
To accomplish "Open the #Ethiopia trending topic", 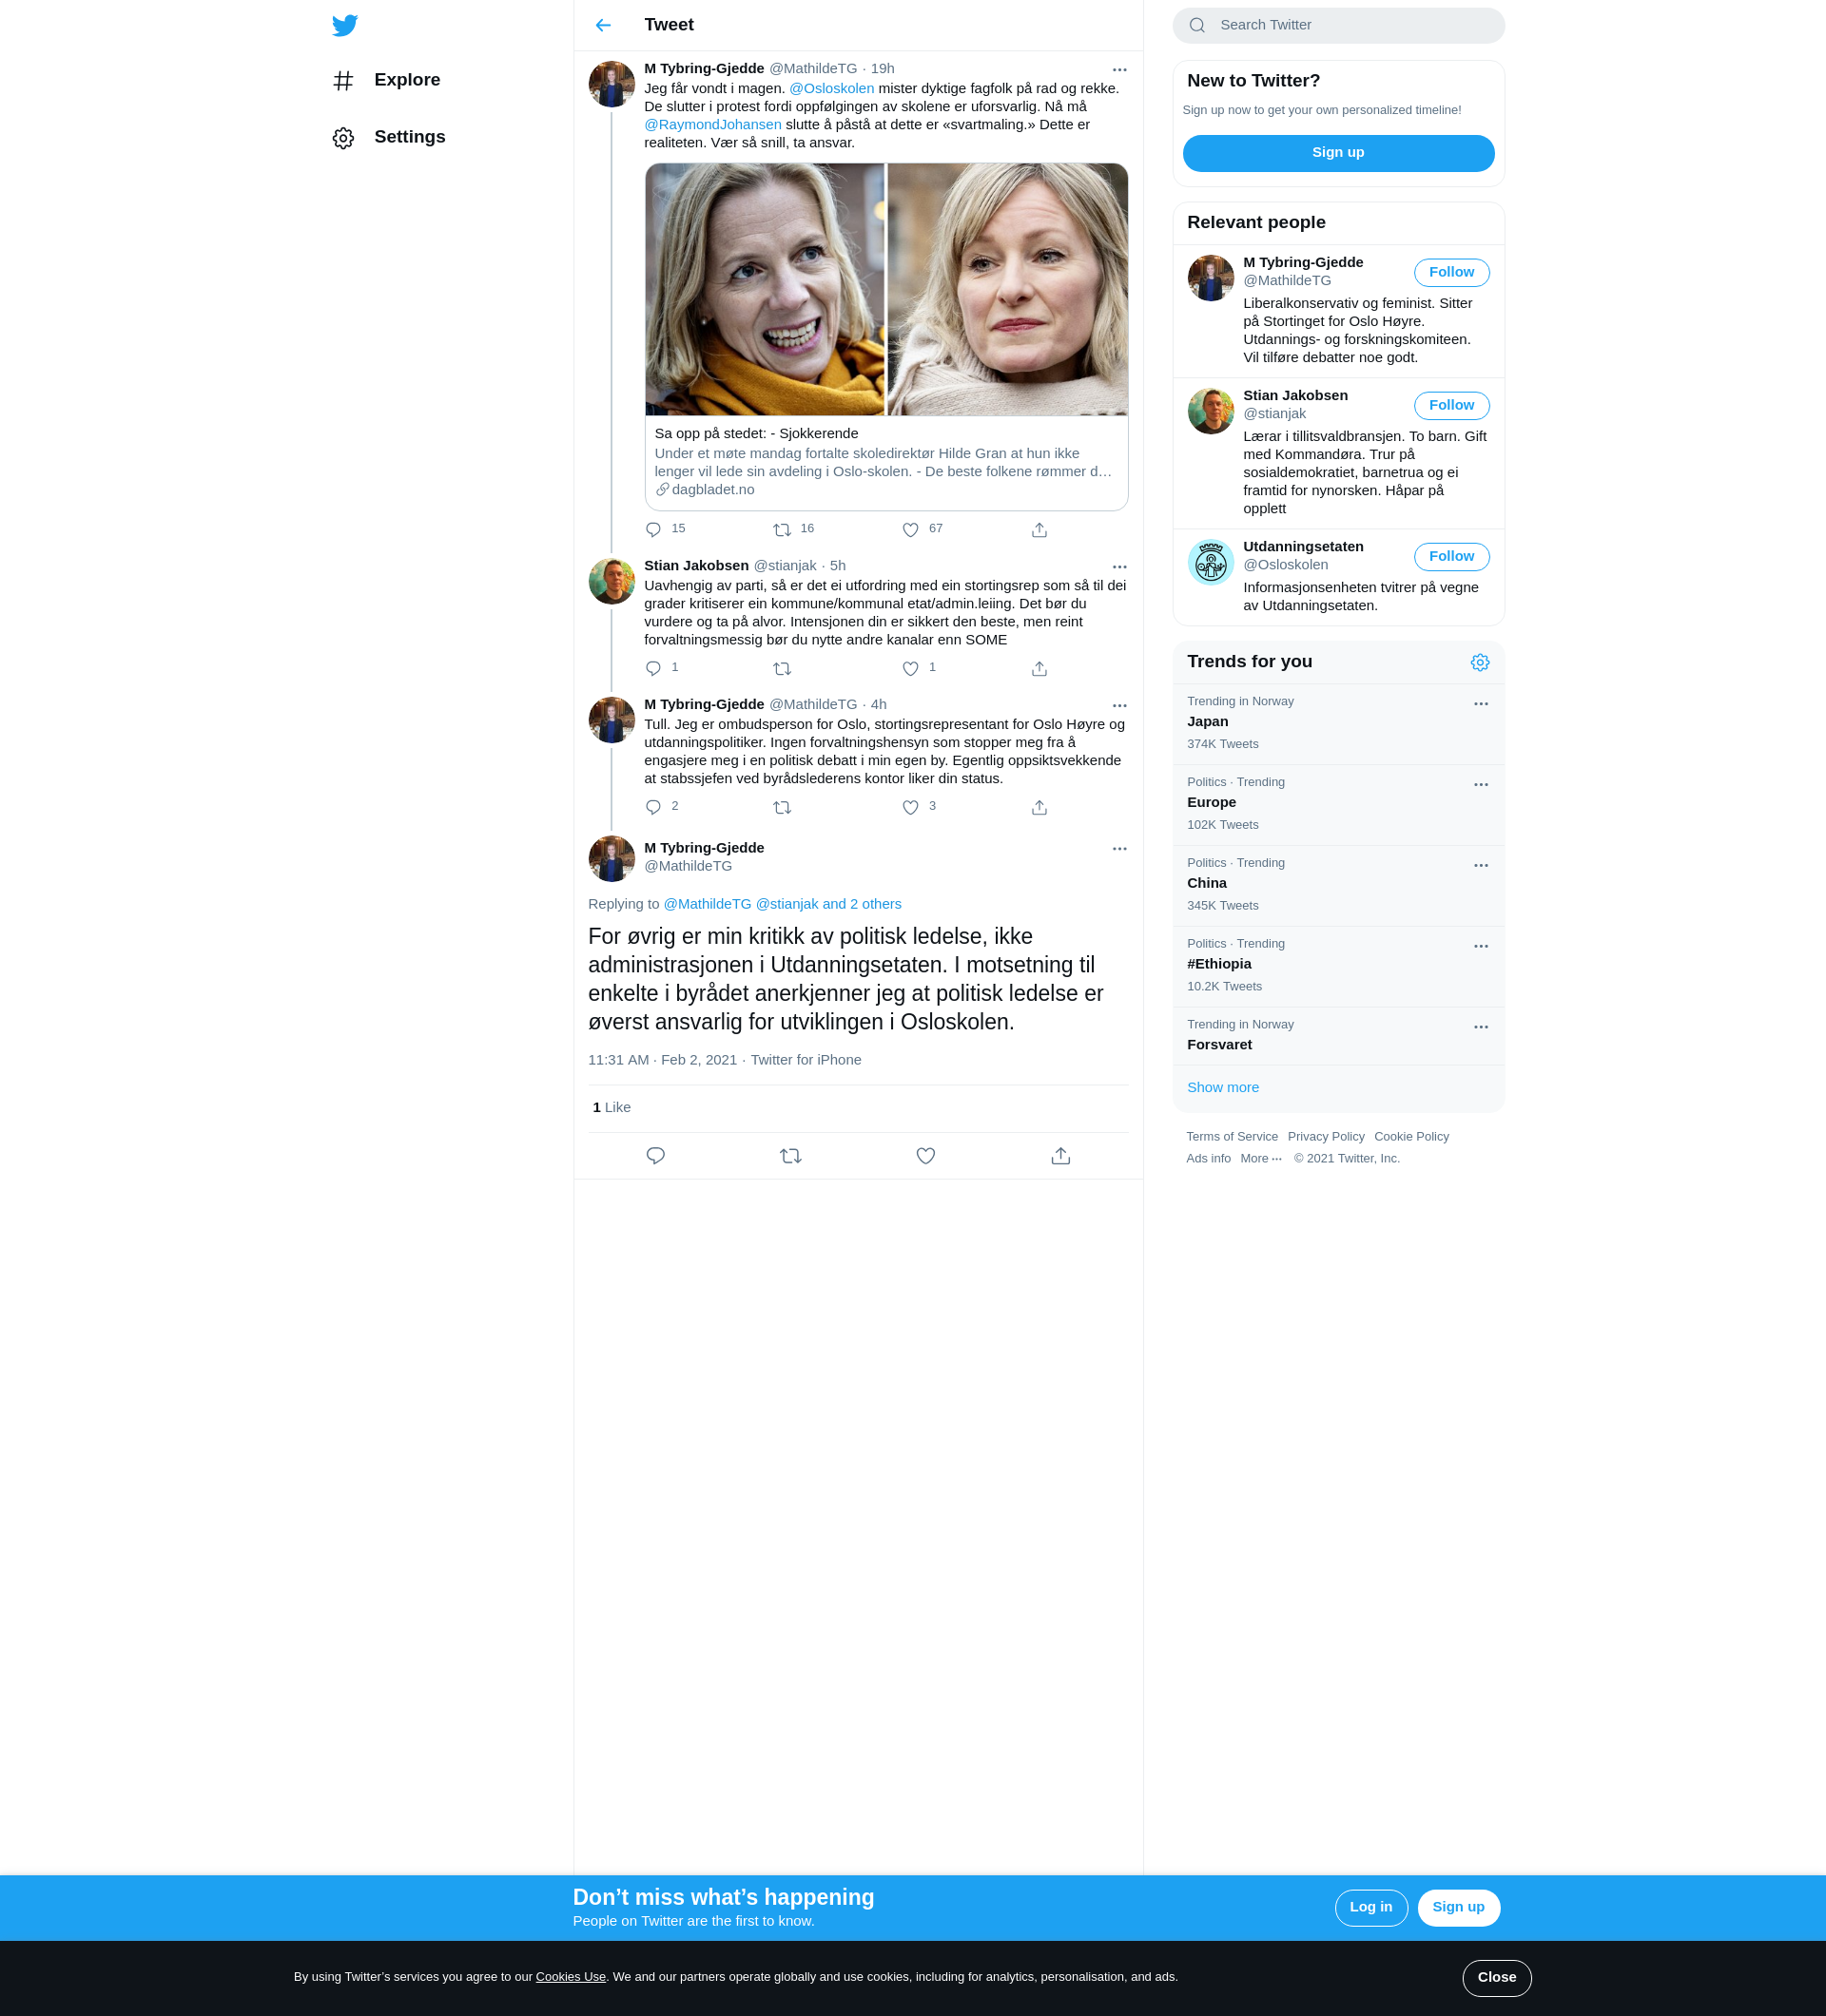I will tap(1338, 966).
